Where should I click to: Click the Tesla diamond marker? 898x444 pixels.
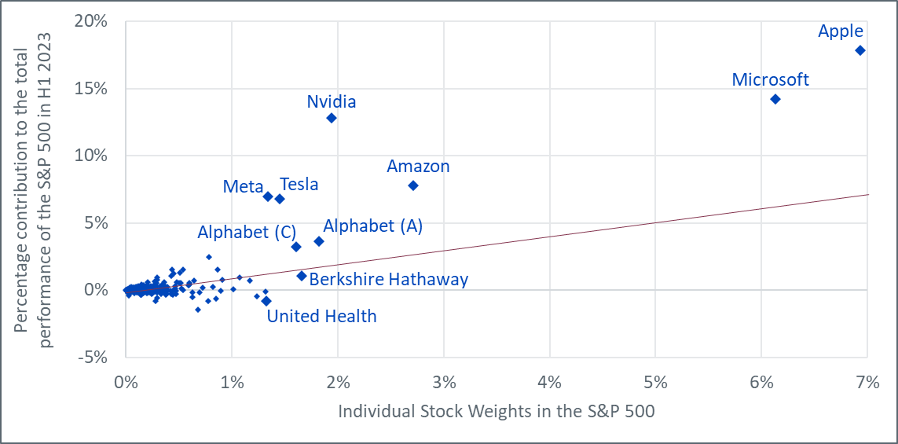pyautogui.click(x=280, y=199)
